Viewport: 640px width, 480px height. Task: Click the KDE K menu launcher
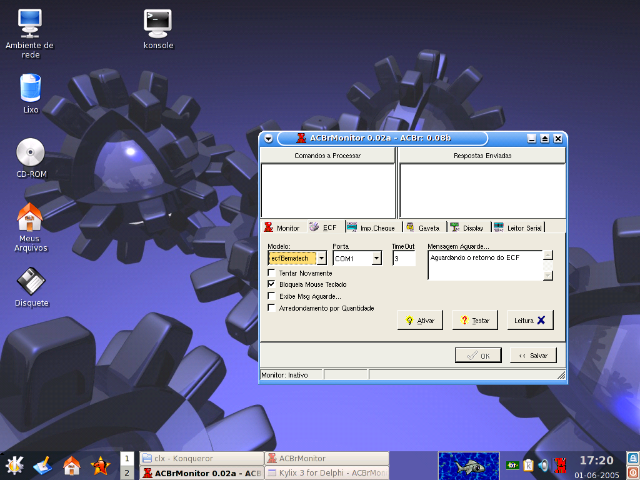14,466
